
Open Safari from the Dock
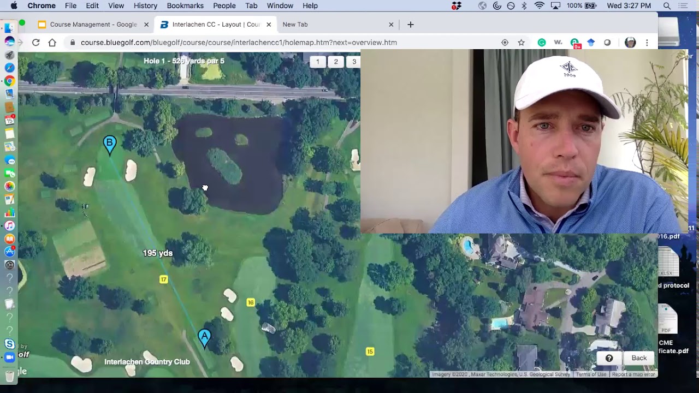[x=10, y=68]
